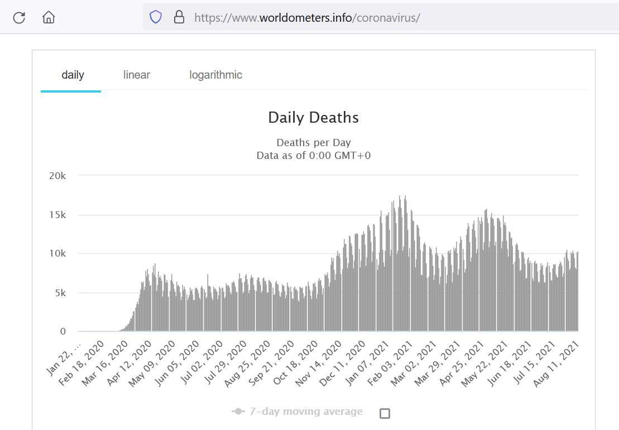Image resolution: width=619 pixels, height=430 pixels.
Task: Switch to the linear chart tab
Action: click(x=137, y=75)
